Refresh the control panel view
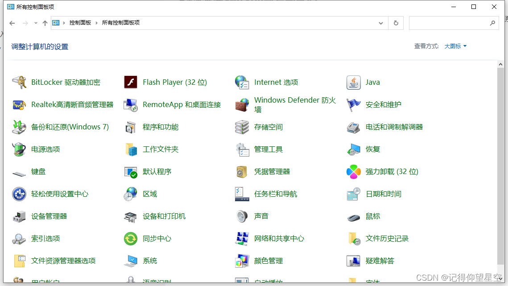This screenshot has height=286, width=508. click(x=396, y=23)
